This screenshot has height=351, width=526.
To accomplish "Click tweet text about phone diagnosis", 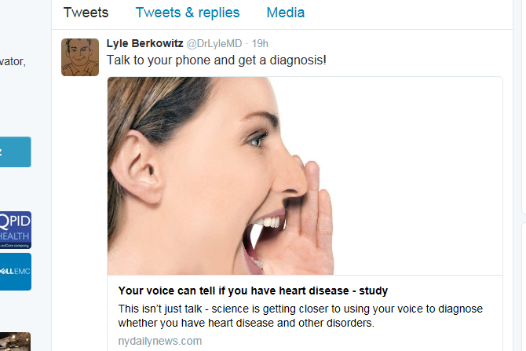I will (217, 60).
